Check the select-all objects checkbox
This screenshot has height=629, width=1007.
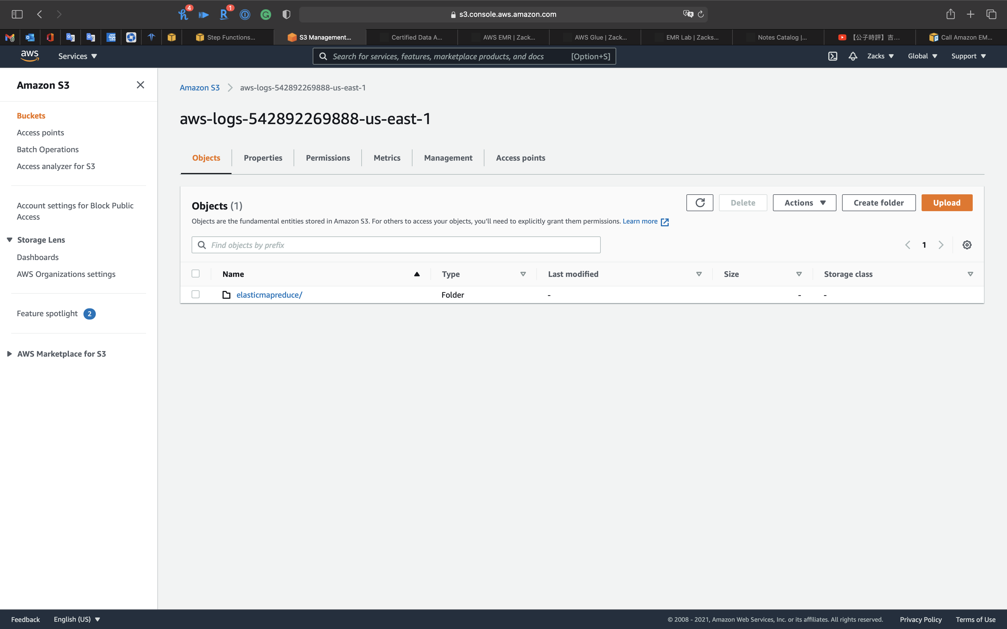[x=196, y=274]
